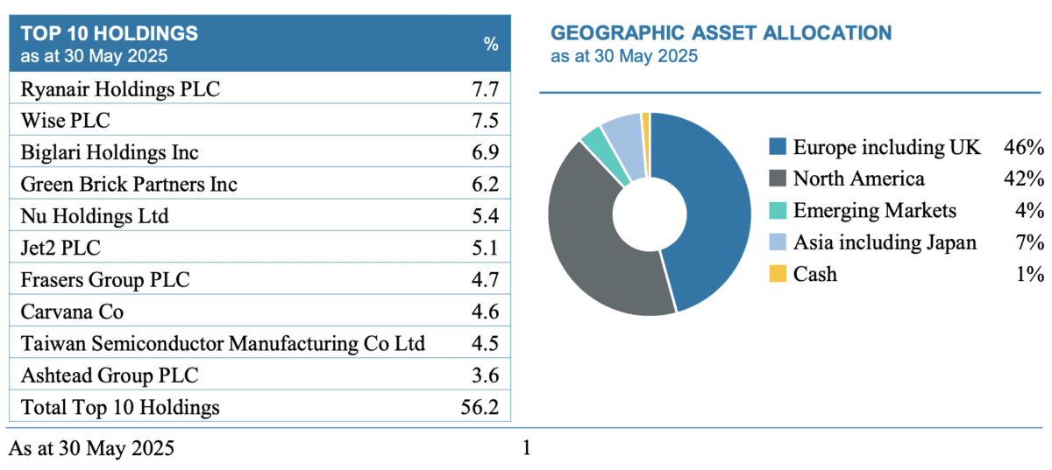The width and height of the screenshot is (1052, 470).
Task: Select the Biglari Holdings Inc row
Action: pos(259,152)
